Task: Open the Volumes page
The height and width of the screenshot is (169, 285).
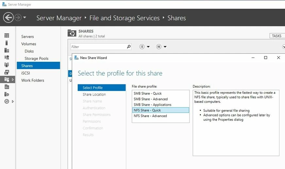Action: 28,44
